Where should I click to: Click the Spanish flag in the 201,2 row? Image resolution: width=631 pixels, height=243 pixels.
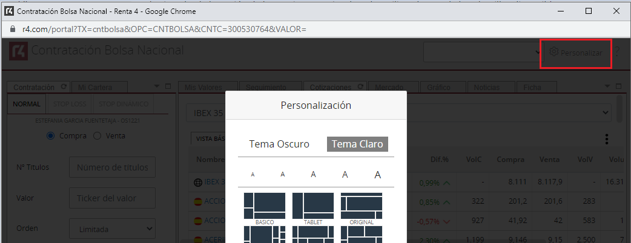click(x=197, y=202)
